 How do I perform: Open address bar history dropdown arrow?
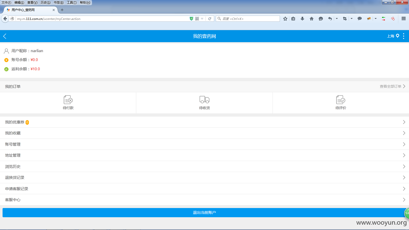click(x=202, y=19)
